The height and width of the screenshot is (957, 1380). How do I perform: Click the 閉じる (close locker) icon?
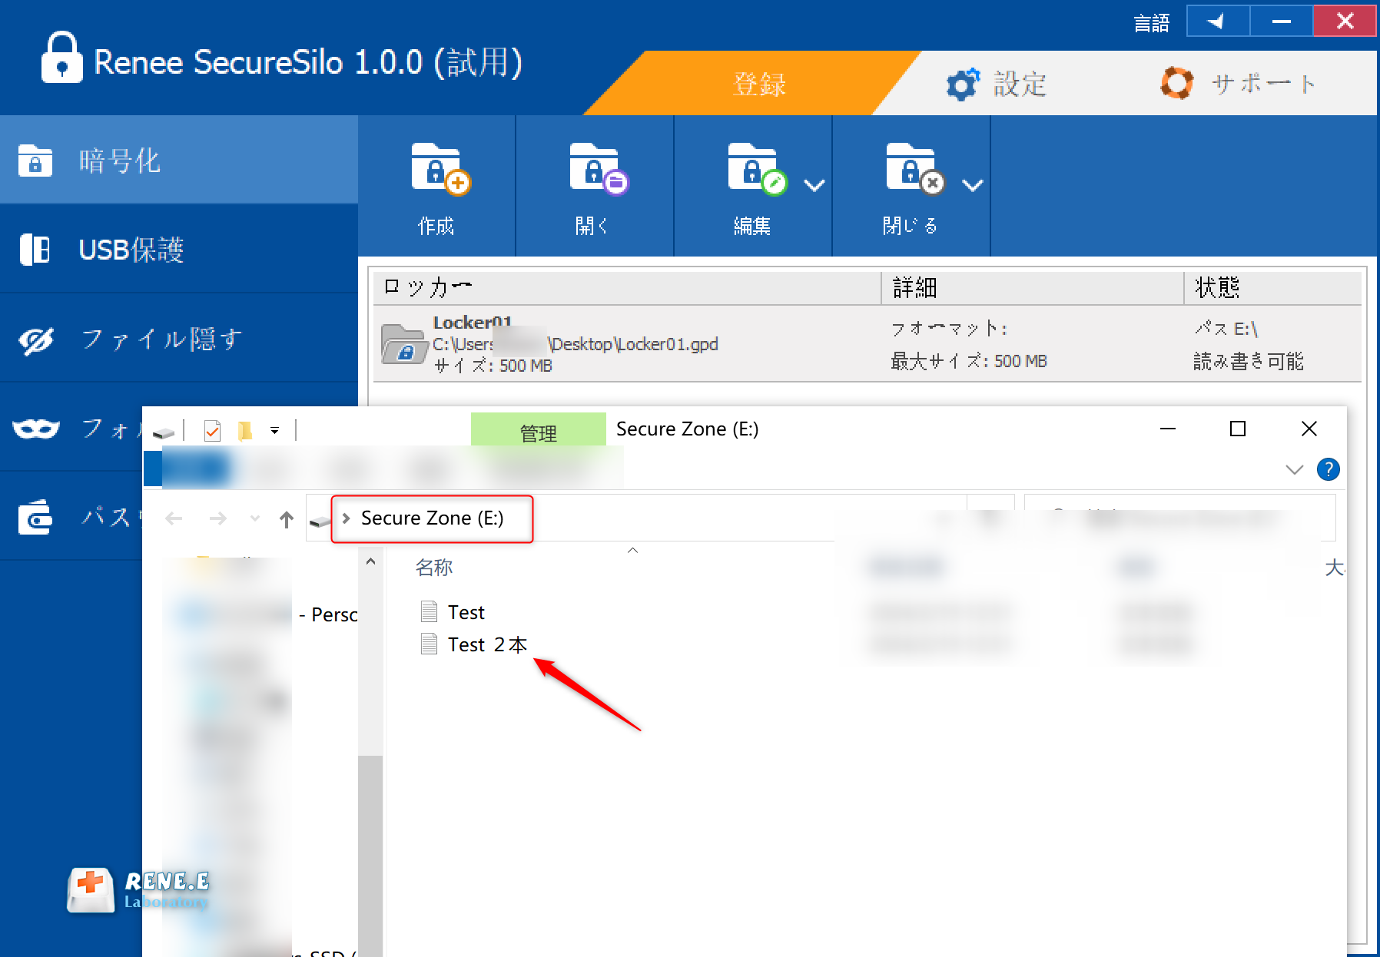[915, 168]
